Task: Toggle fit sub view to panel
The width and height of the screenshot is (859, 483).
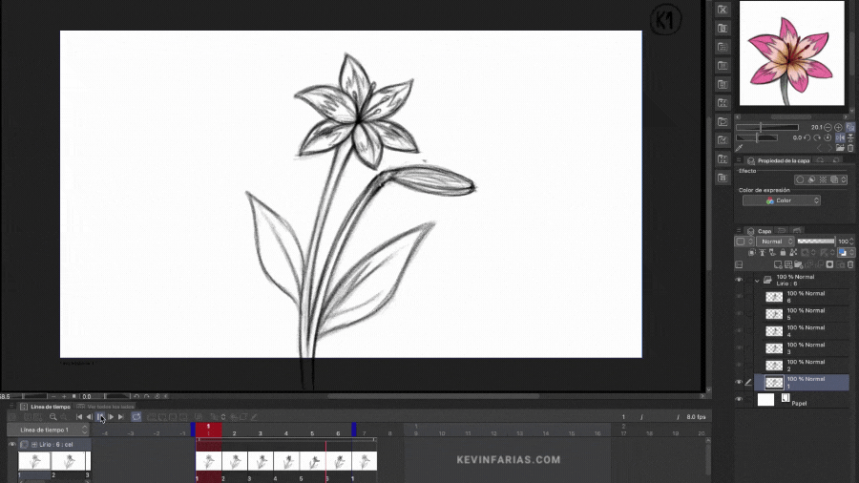Action: pos(850,127)
